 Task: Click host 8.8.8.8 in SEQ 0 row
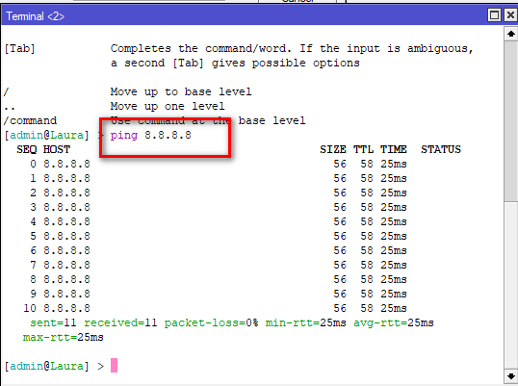click(x=66, y=164)
